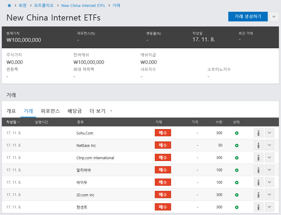The height and width of the screenshot is (215, 281).
Task: Open info for 알리바바 trade
Action: pyautogui.click(x=258, y=170)
